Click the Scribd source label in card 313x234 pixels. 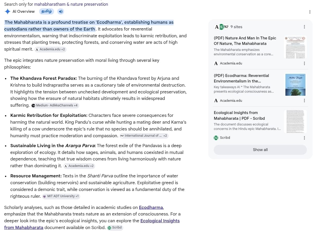[x=225, y=138]
